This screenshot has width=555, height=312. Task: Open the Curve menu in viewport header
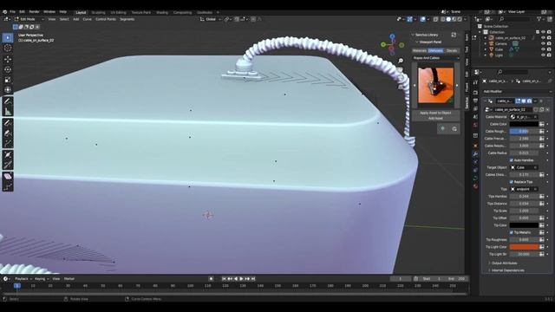[87, 19]
